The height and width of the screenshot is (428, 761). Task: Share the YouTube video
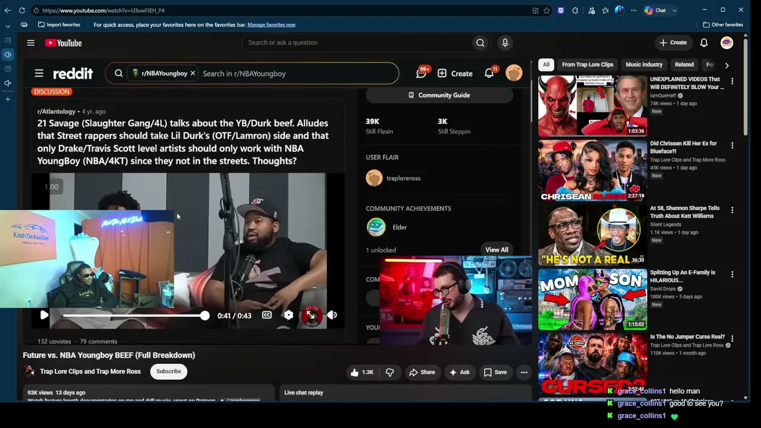(422, 372)
